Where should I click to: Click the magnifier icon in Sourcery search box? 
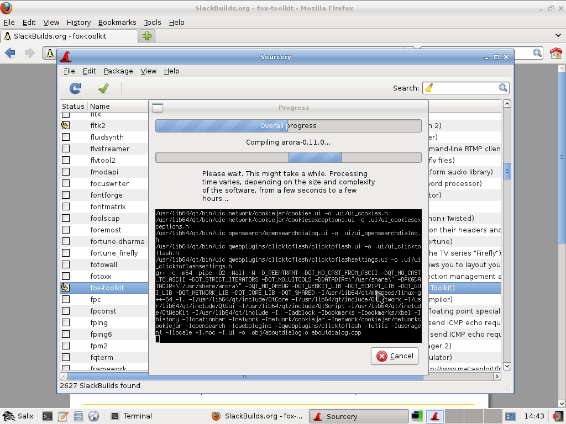(503, 88)
